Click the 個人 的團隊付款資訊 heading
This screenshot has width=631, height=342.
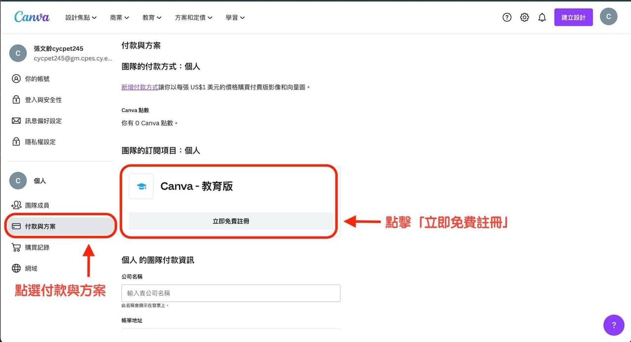pos(158,260)
